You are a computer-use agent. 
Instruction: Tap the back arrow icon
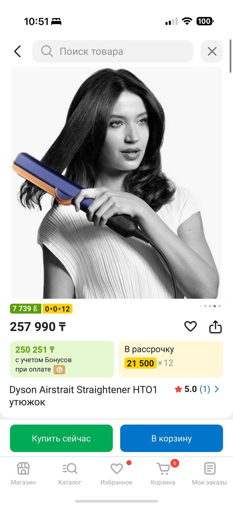(17, 51)
